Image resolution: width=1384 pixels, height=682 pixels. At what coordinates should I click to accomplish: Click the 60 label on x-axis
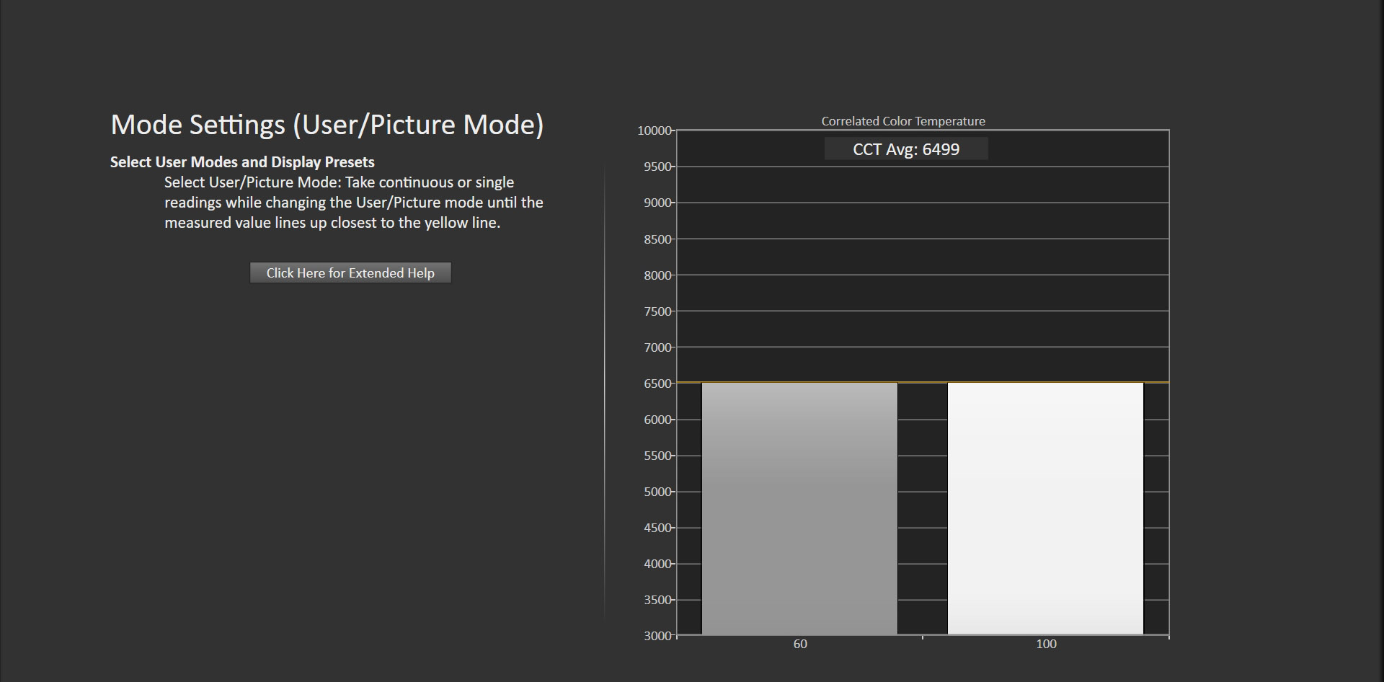800,644
